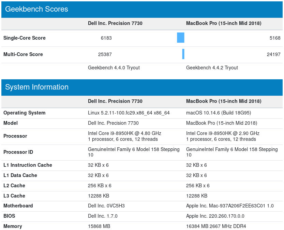Click the Dell single-core score 6183

click(x=106, y=38)
